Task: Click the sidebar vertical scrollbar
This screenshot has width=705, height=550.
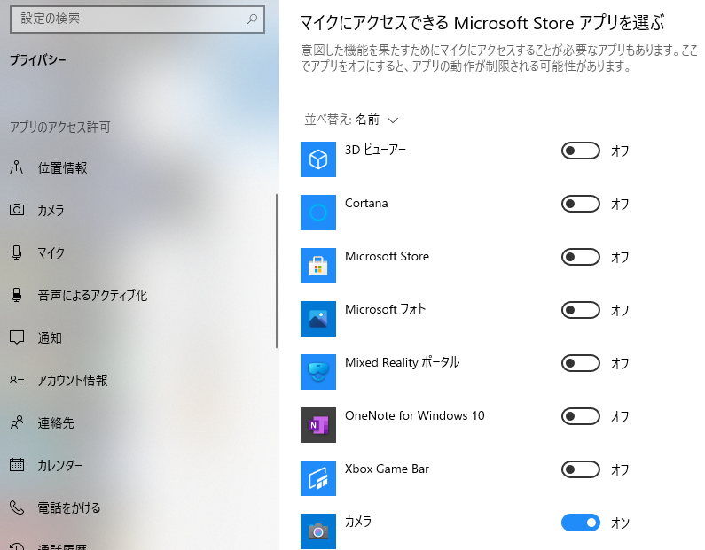Action: [277, 271]
